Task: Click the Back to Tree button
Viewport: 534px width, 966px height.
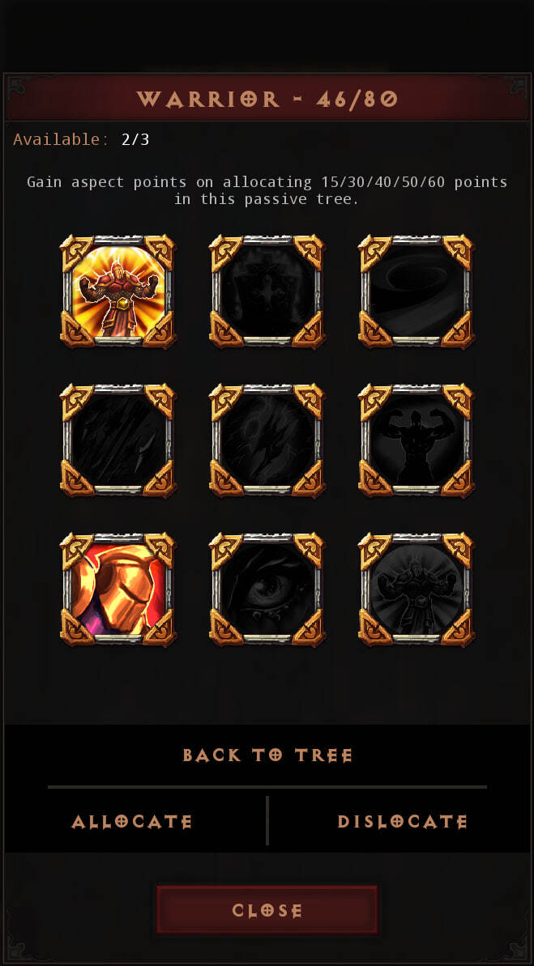Action: click(x=267, y=755)
